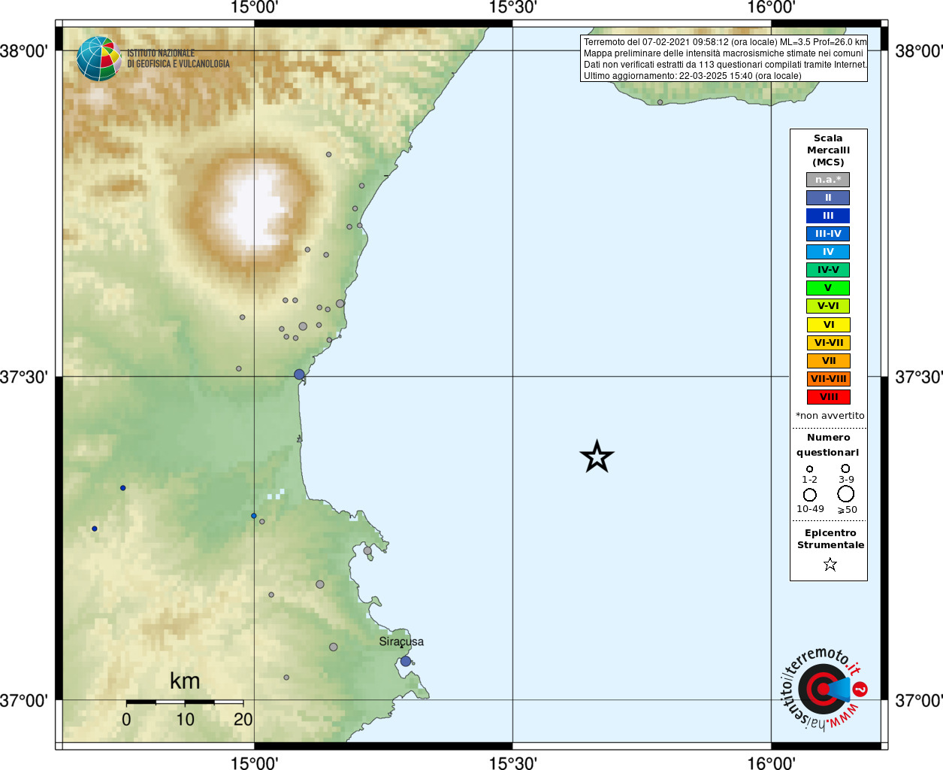This screenshot has width=943, height=770.
Task: Select the VII-VIII intensity legend swatch
Action: 829,379
